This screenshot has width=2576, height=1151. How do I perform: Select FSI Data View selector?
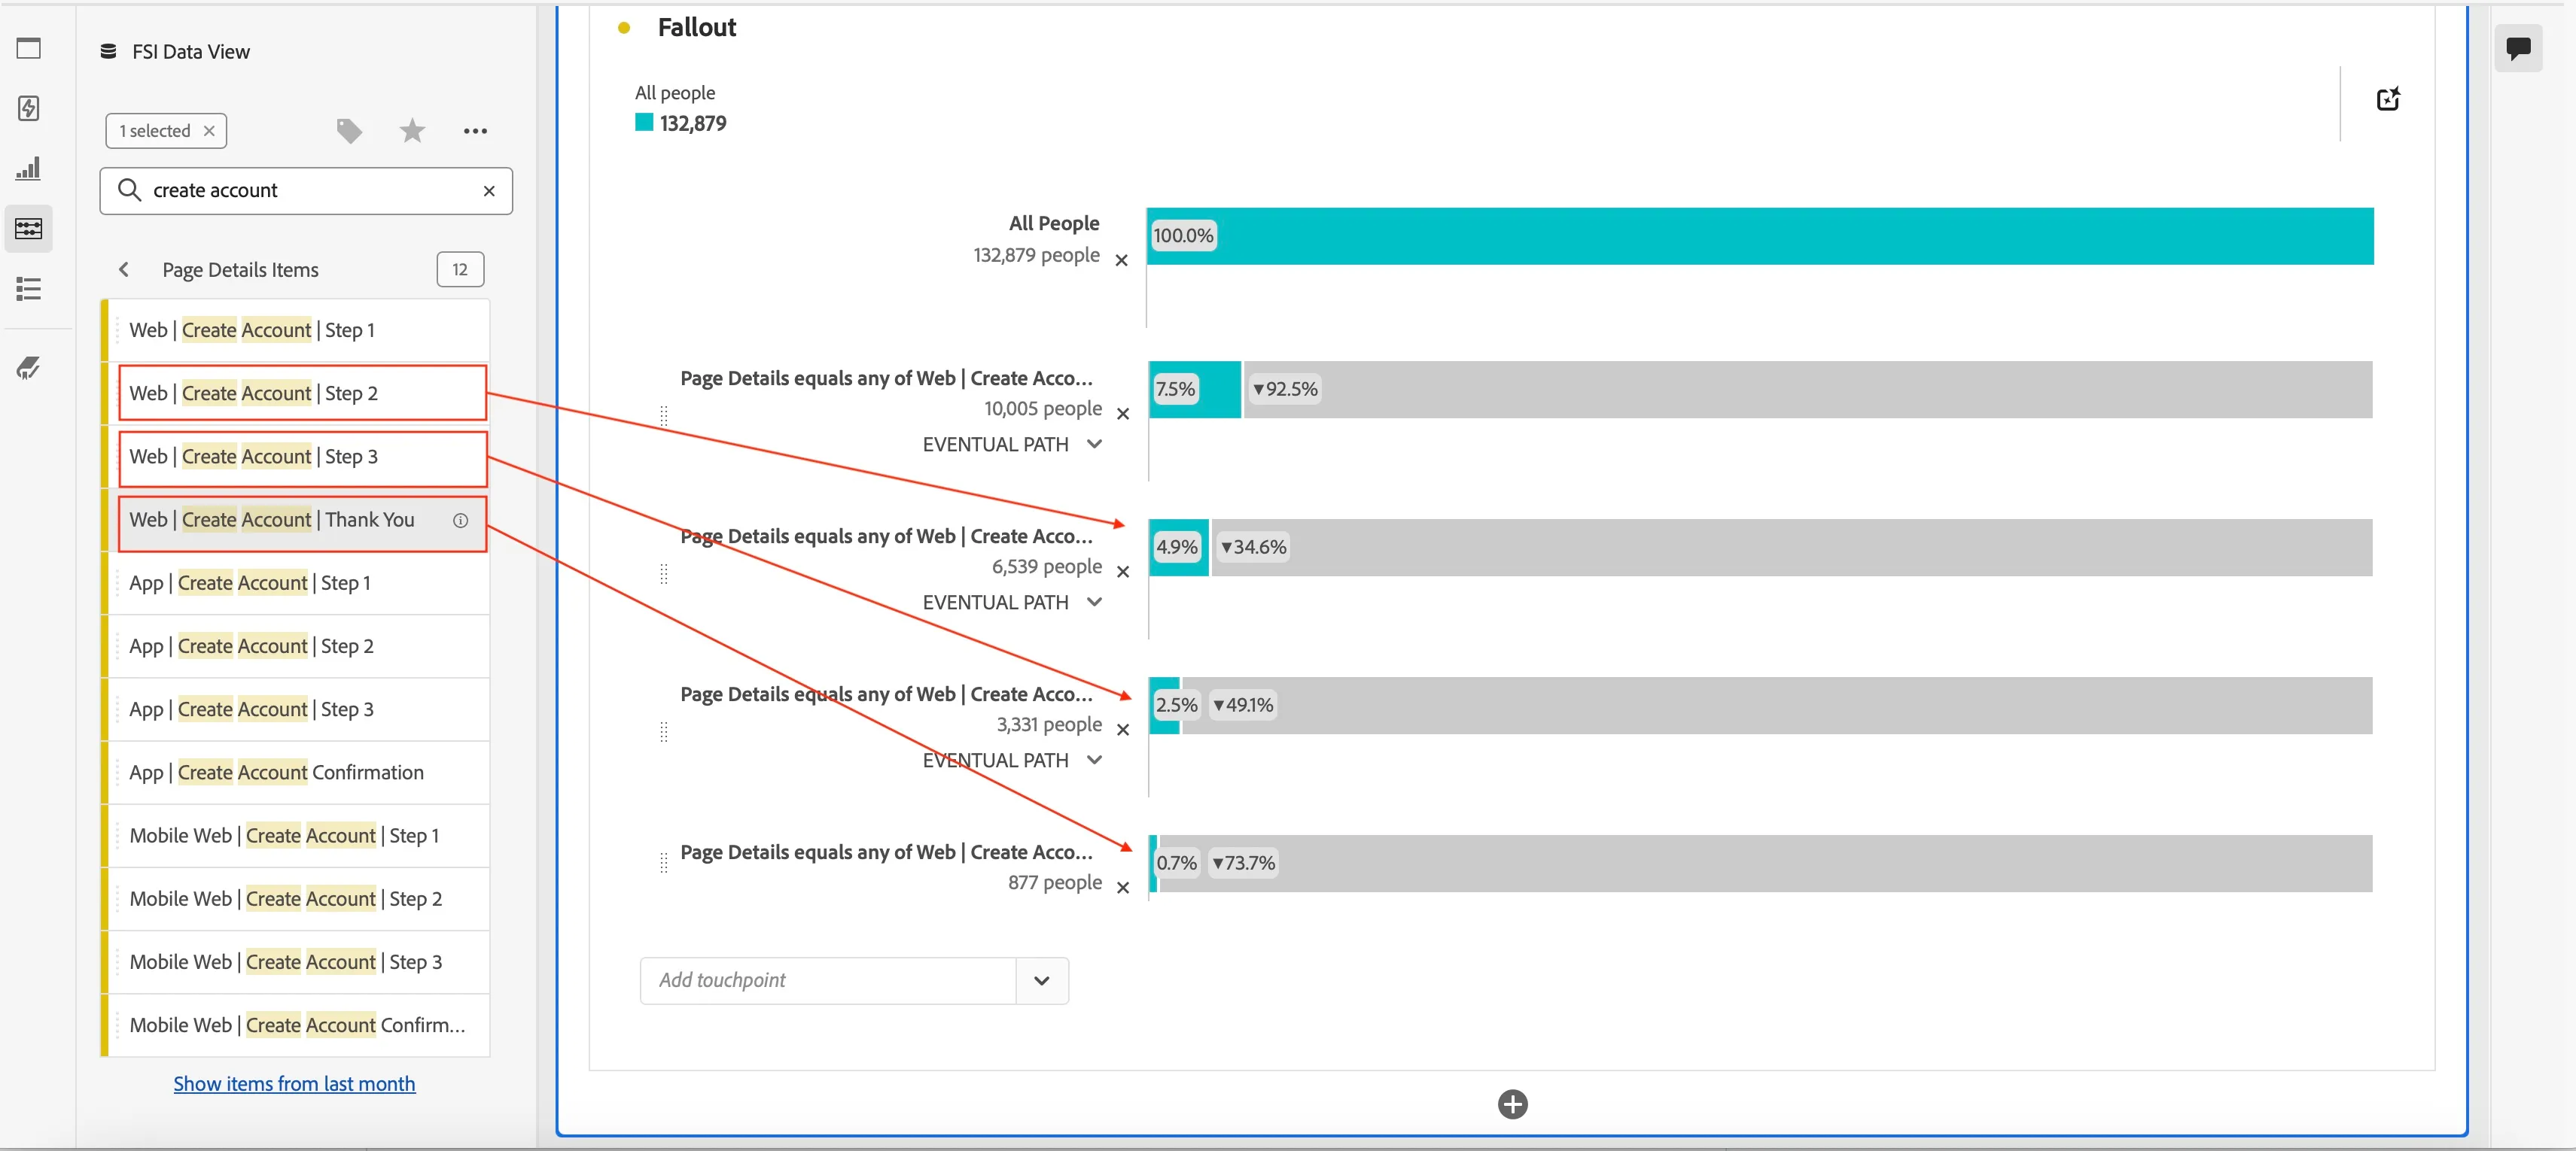click(x=175, y=52)
